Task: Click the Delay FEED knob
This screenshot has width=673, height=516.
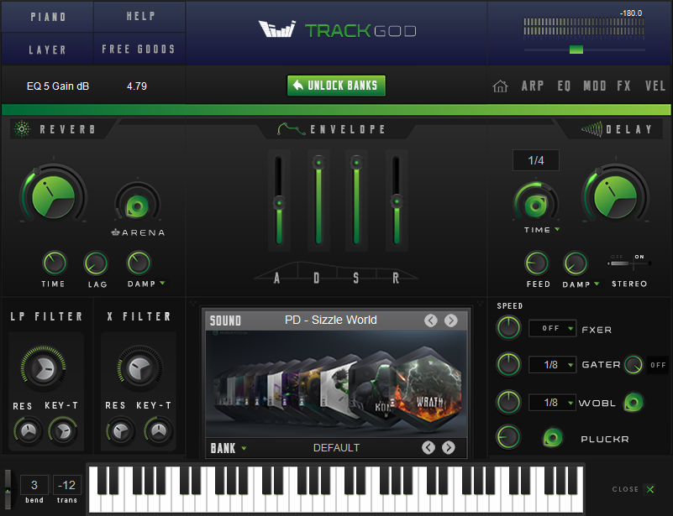Action: pos(537,263)
